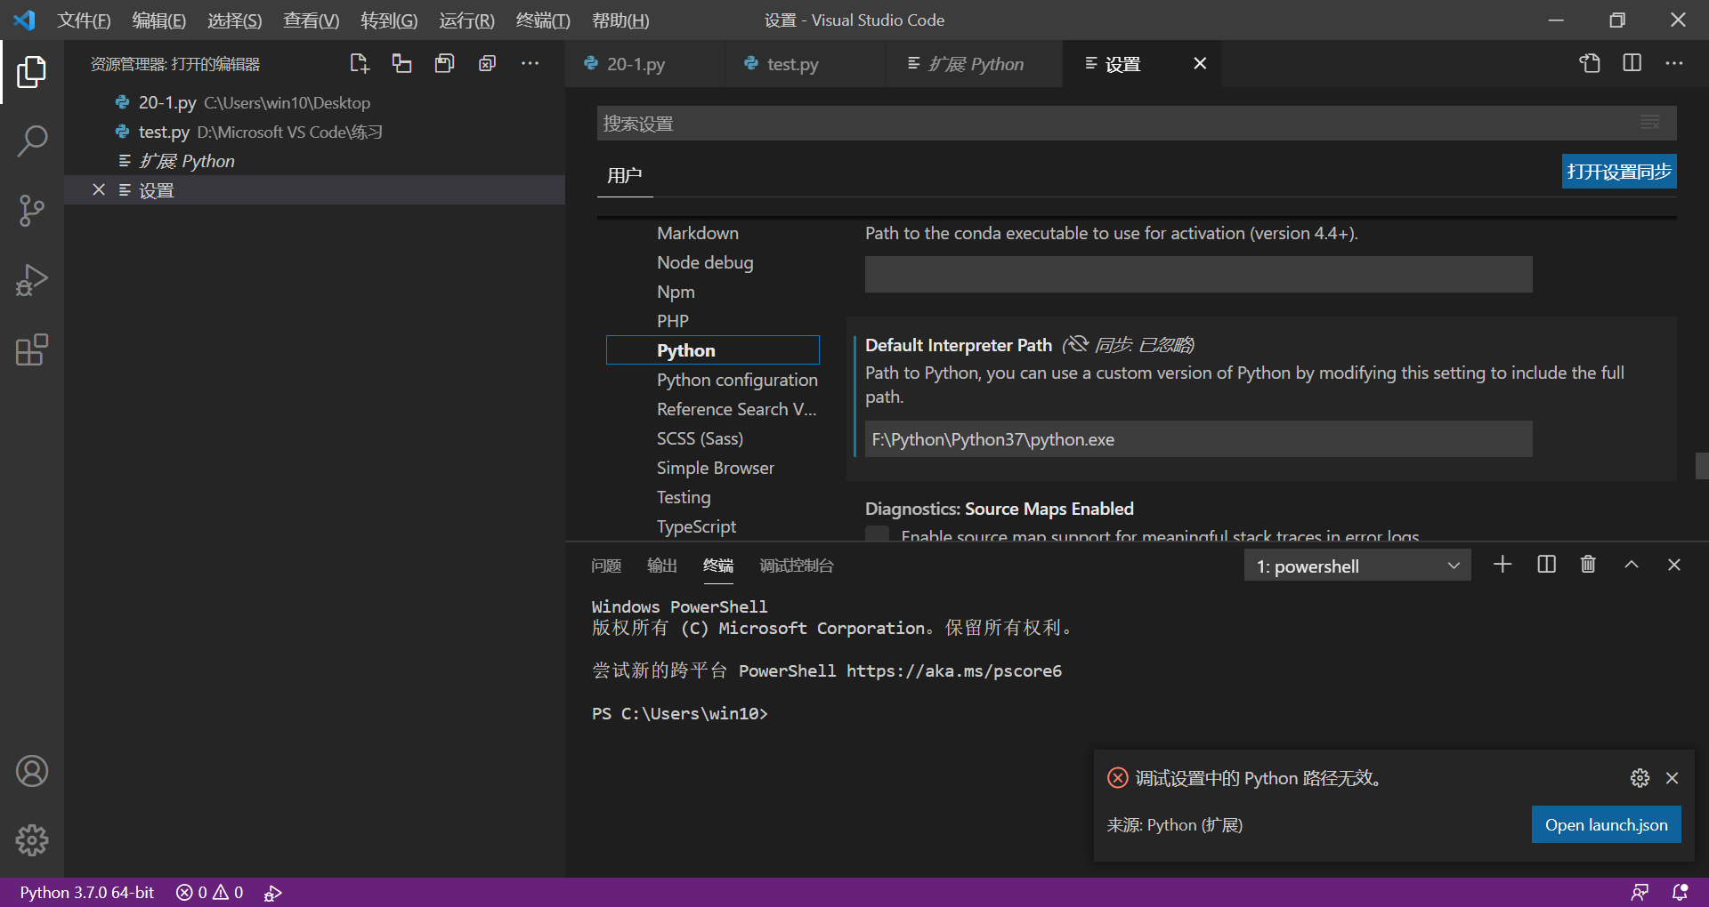This screenshot has width=1709, height=907.
Task: Click the settings editor scrollbar thumb
Action: click(x=1702, y=466)
